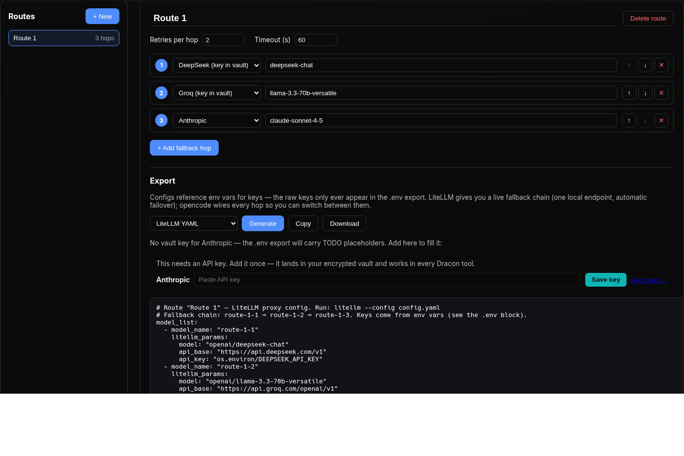Click the "Retries per hop" label
Viewport: 684px width, 456px height.
(x=174, y=40)
